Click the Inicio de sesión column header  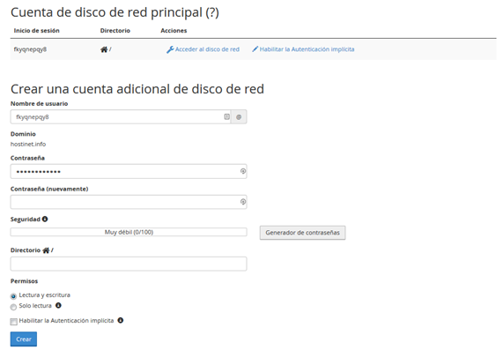(37, 31)
